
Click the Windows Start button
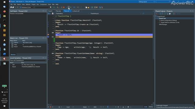(4, 2)
